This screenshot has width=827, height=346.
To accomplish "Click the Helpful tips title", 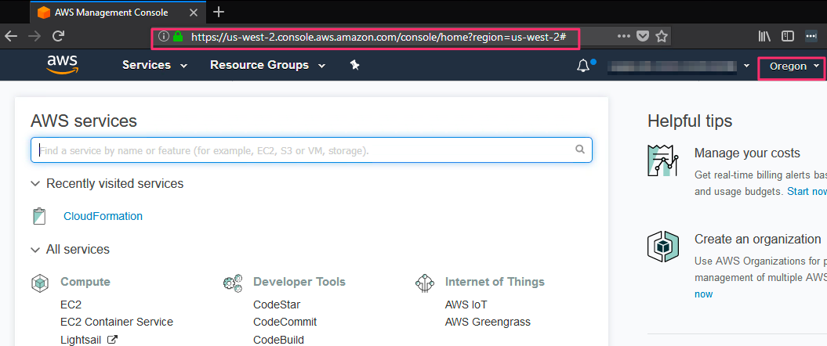I will (x=690, y=121).
